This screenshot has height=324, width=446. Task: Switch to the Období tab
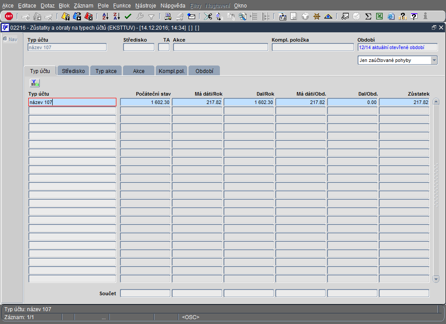[x=204, y=71]
